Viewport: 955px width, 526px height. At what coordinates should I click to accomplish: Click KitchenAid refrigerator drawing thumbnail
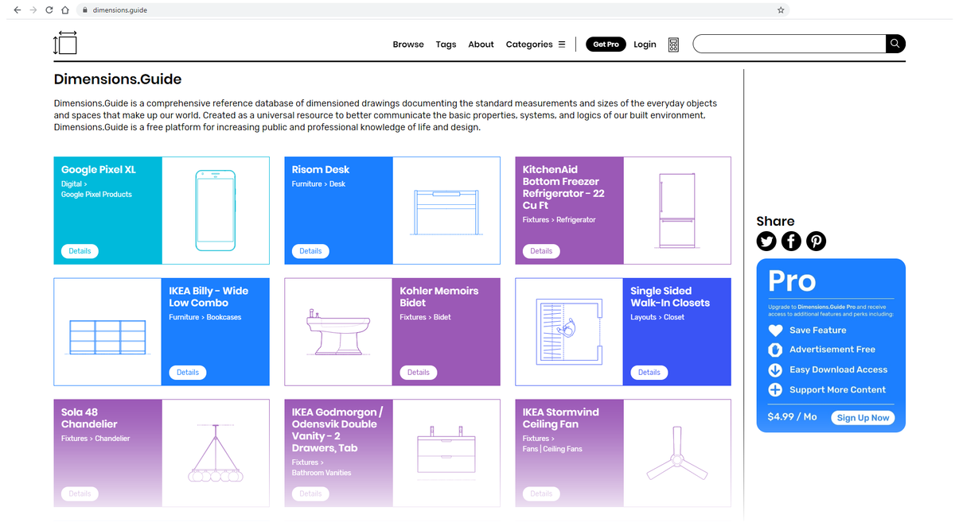pyautogui.click(x=677, y=211)
